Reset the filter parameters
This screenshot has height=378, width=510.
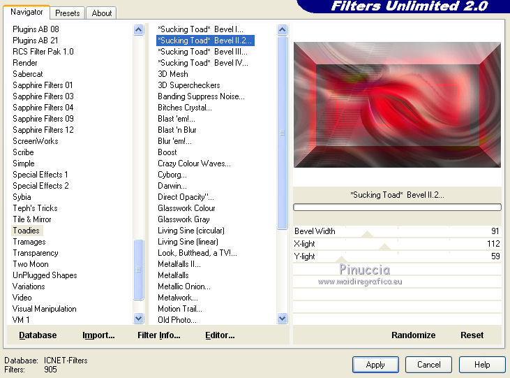pyautogui.click(x=472, y=335)
